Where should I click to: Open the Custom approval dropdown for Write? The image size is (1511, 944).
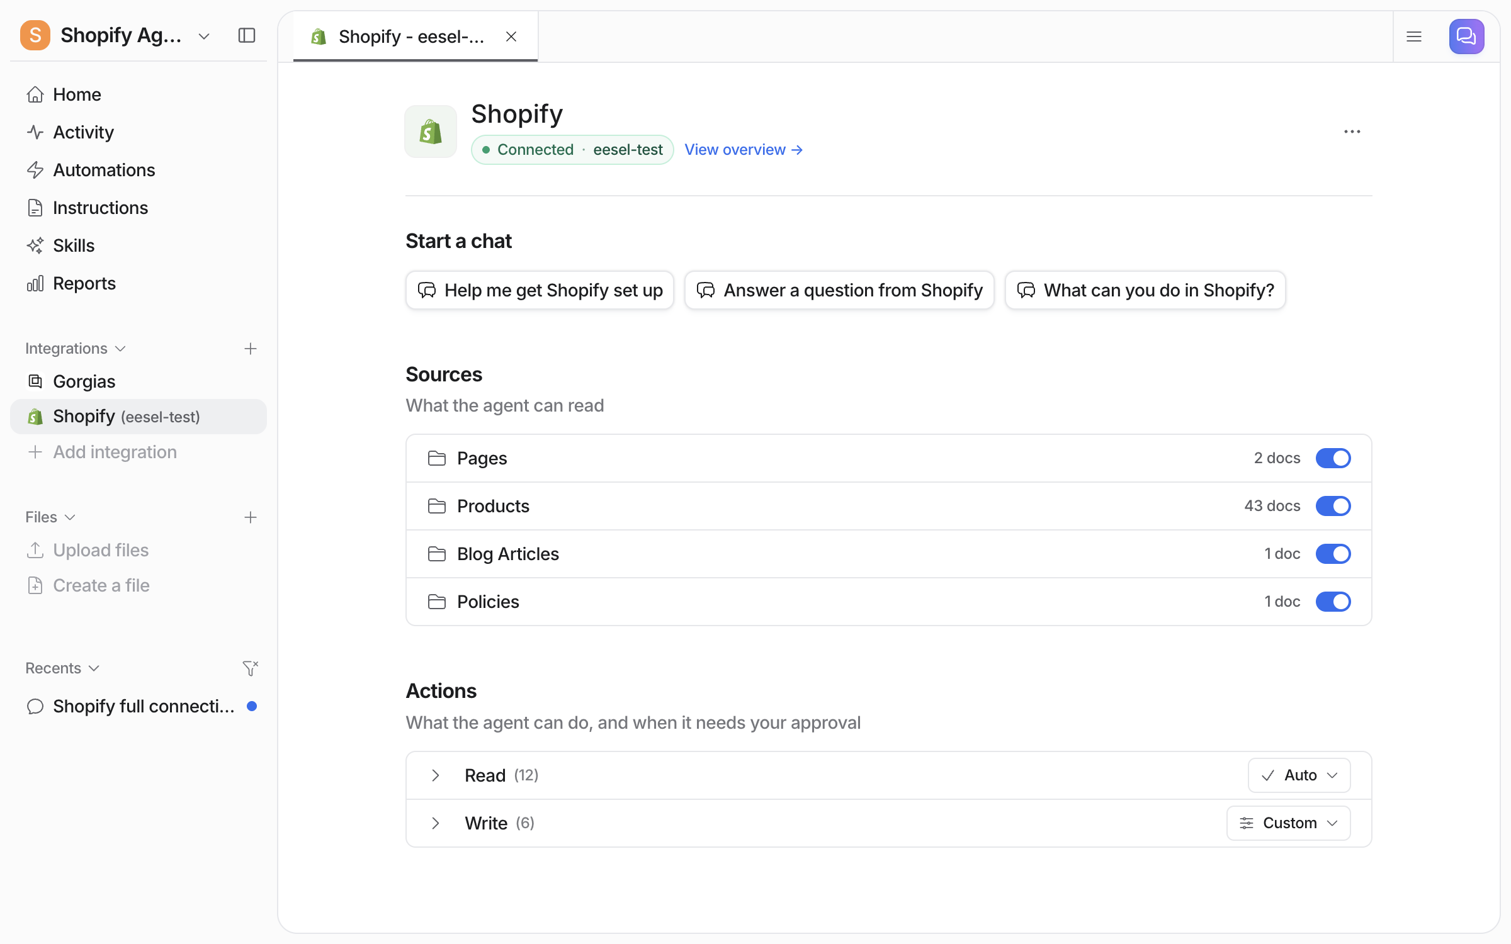click(1289, 823)
